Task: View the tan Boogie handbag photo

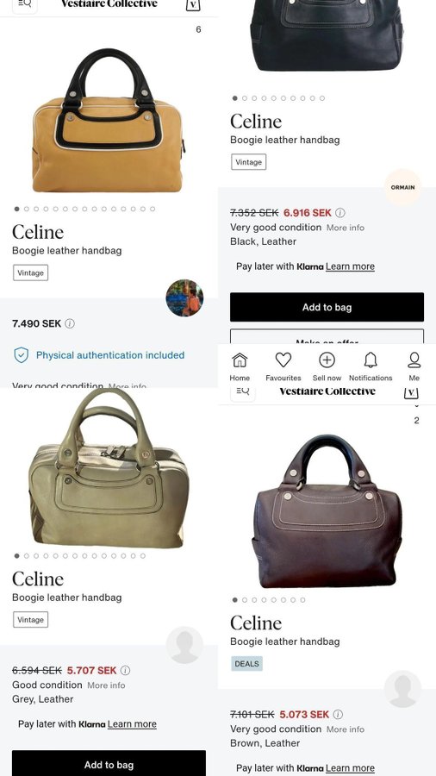Action: 109,120
